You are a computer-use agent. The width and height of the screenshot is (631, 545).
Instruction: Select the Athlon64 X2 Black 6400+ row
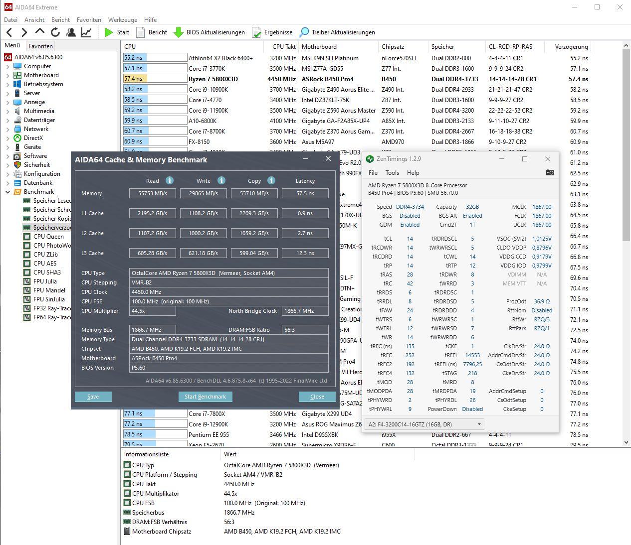(x=356, y=58)
